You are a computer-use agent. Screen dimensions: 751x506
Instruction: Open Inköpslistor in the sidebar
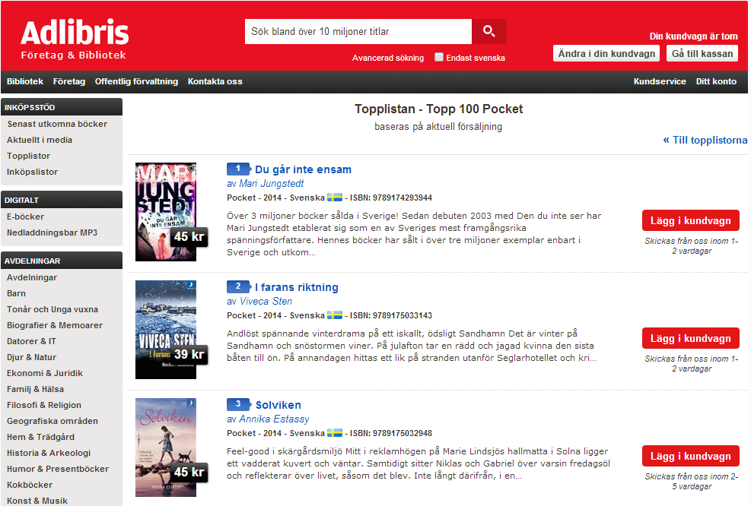pyautogui.click(x=32, y=172)
